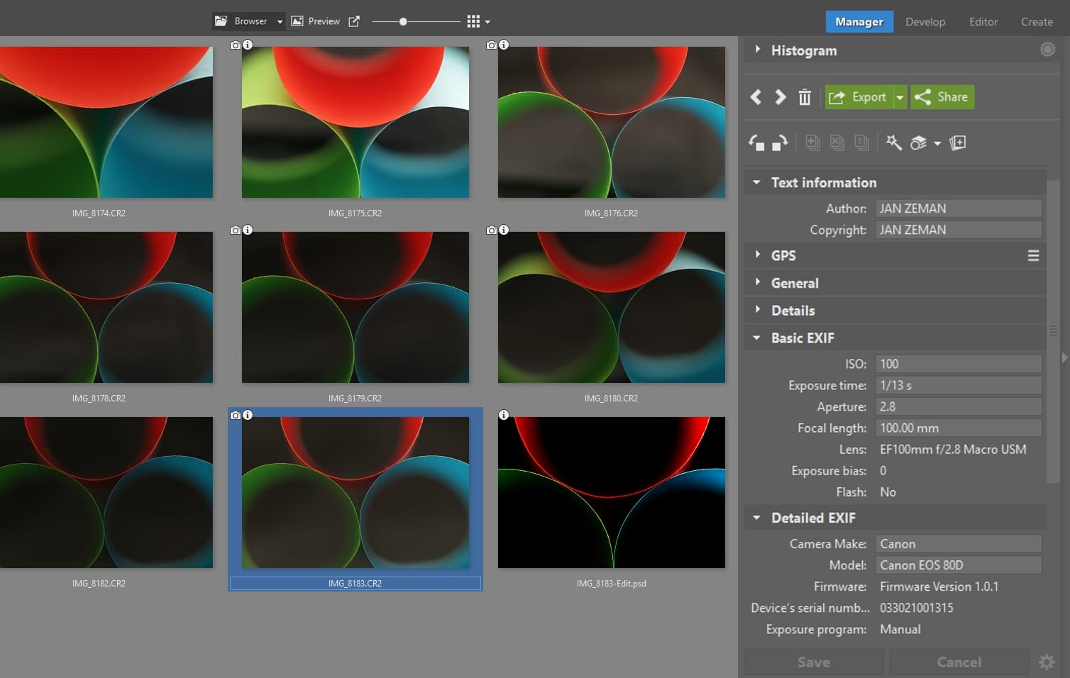1070x678 pixels.
Task: Collapse the Basic EXIF section
Action: 756,338
